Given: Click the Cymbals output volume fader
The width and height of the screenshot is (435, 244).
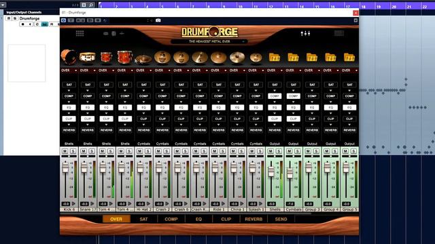Looking at the screenshot, I should coord(290,173).
